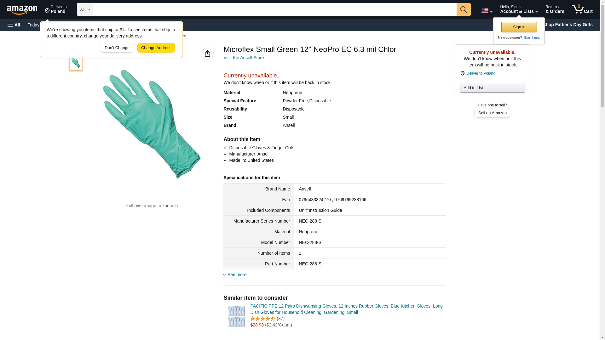The width and height of the screenshot is (605, 340).
Task: Click the search magnifier button
Action: point(463,9)
